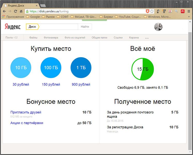Click the Полученное место heading
Viewport: 193px width, 155px height.
[x=143, y=102]
